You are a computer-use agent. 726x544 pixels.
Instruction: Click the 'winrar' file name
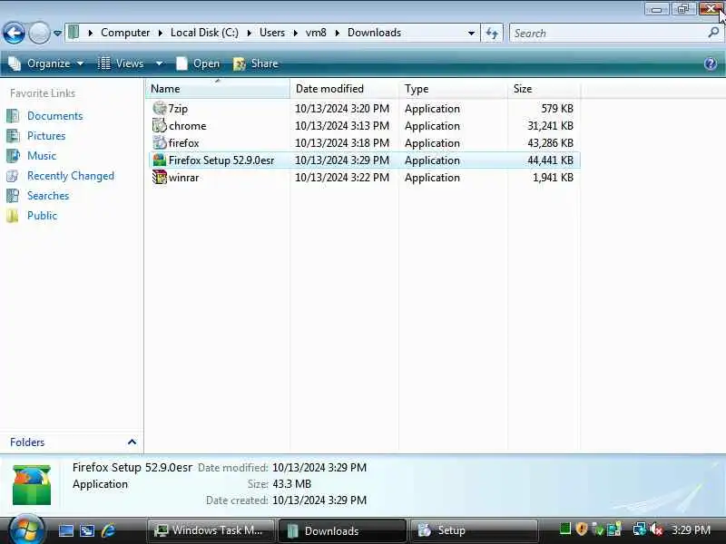pyautogui.click(x=184, y=178)
